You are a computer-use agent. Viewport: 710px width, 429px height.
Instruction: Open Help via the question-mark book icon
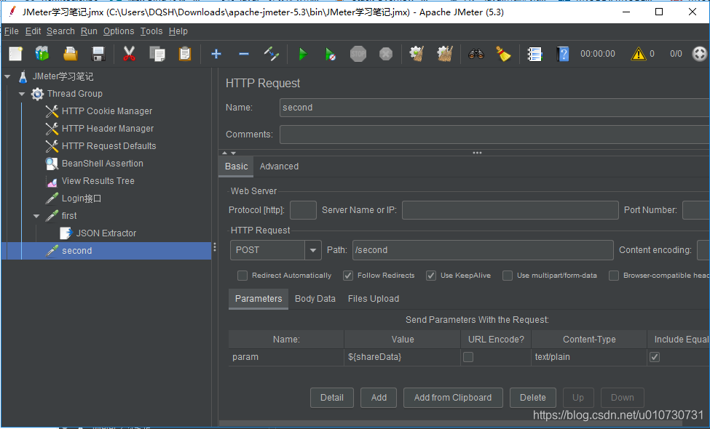point(562,55)
